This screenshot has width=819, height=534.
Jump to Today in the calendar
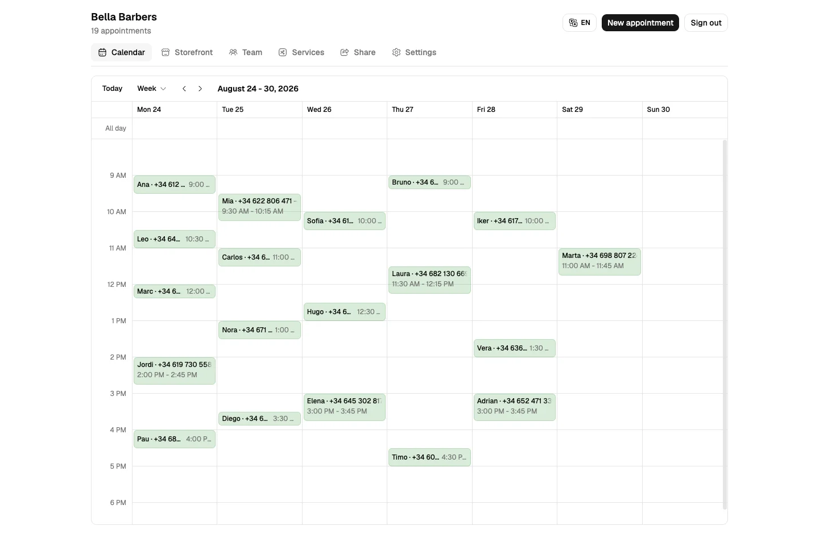[x=113, y=89]
